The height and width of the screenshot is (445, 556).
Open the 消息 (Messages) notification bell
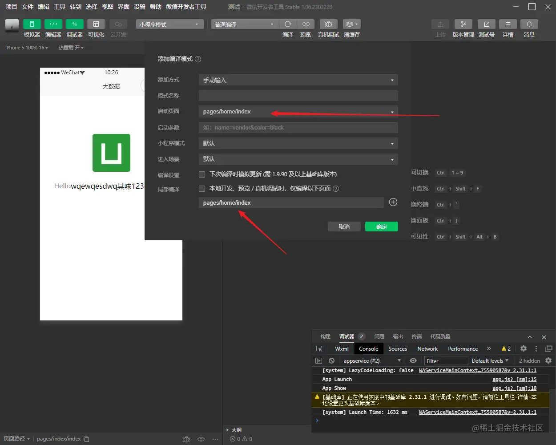click(x=529, y=28)
